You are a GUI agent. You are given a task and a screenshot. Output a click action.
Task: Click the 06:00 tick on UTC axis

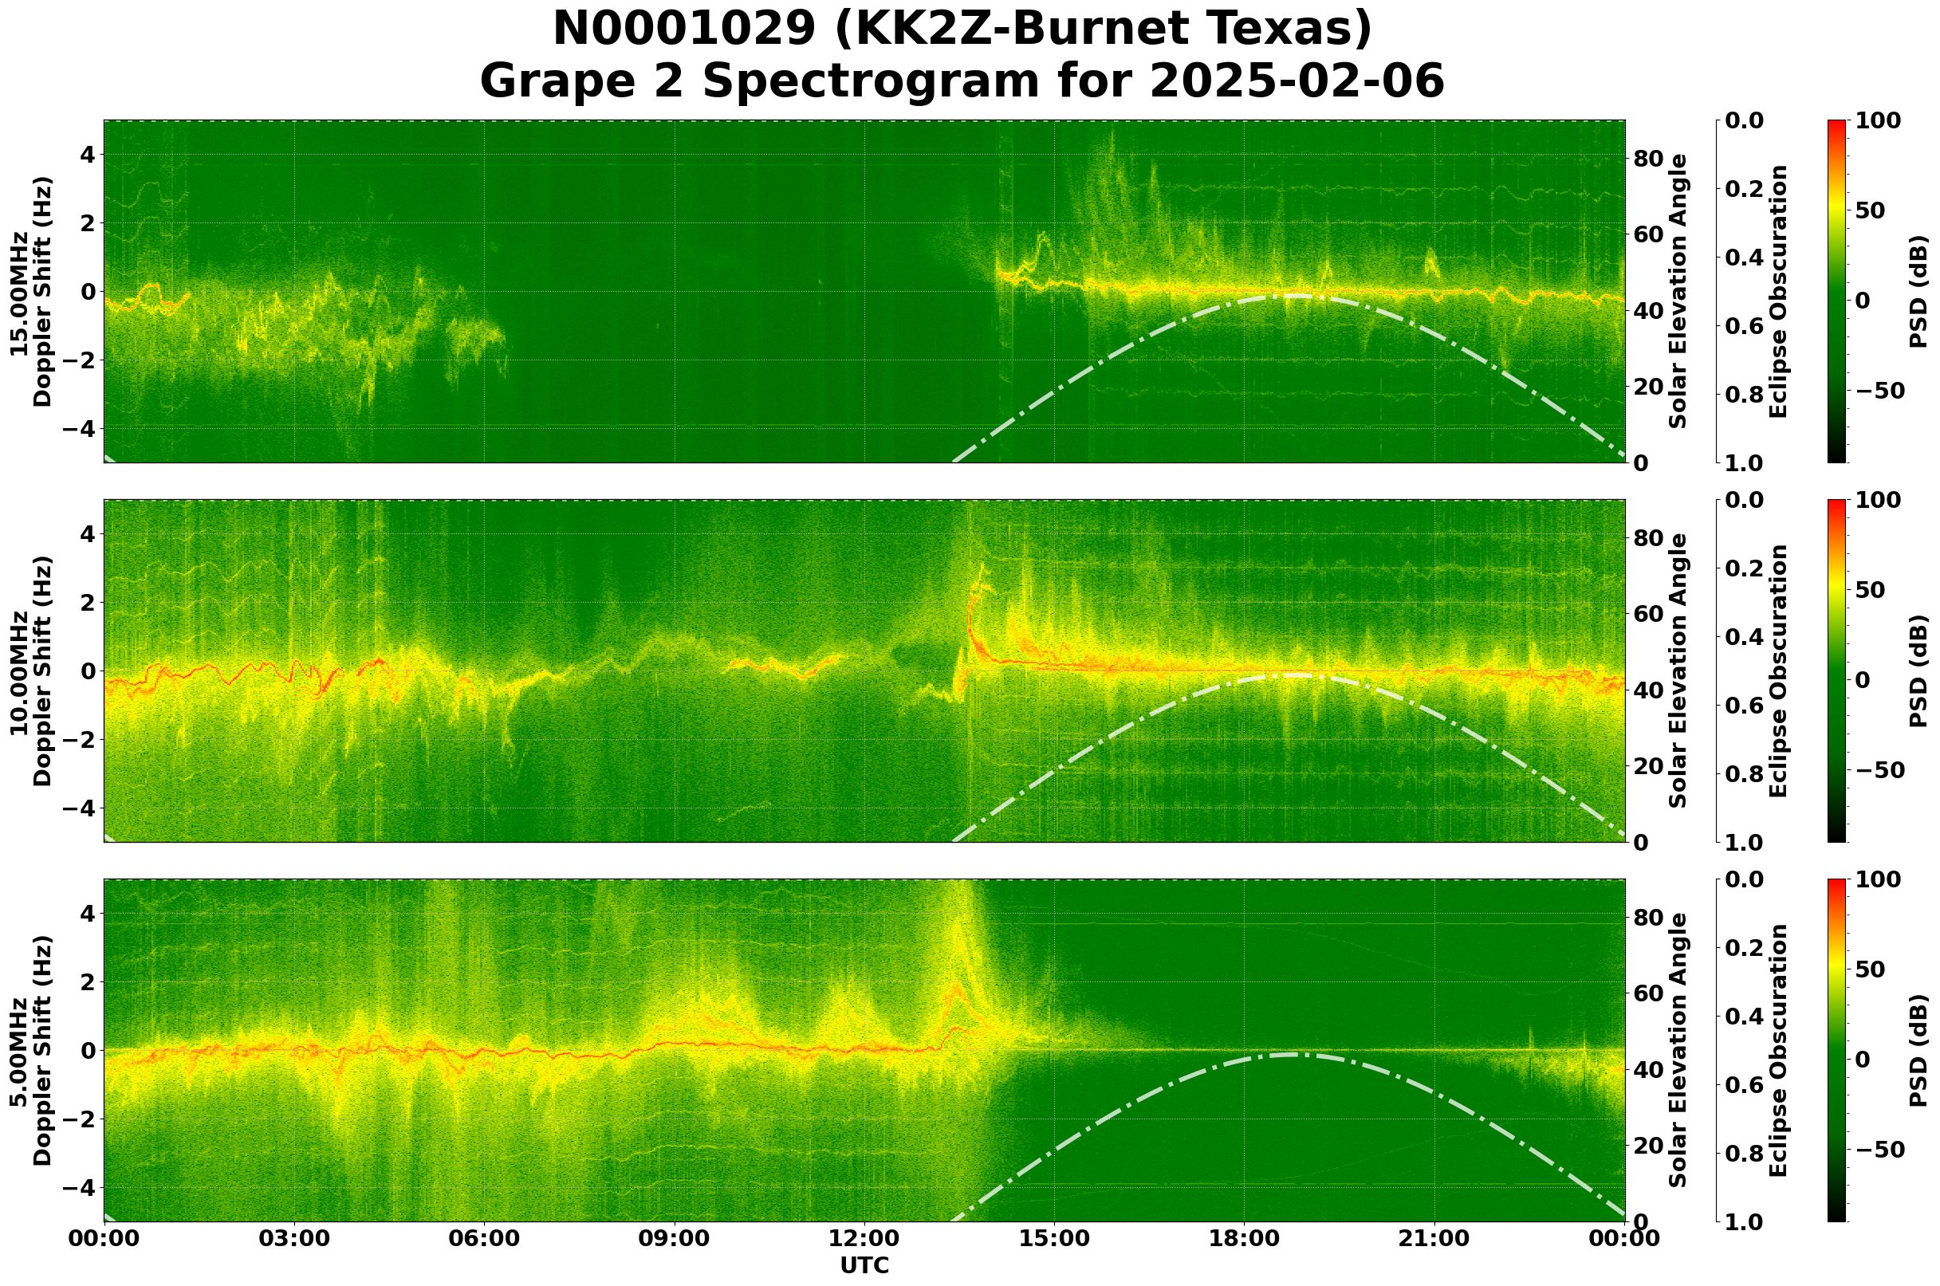pyautogui.click(x=484, y=1238)
